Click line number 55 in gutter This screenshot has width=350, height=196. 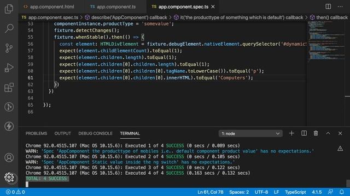click(x=31, y=37)
